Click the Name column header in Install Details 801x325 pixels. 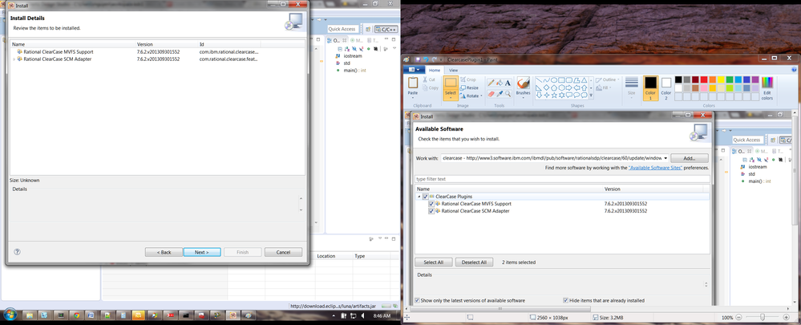click(72, 44)
